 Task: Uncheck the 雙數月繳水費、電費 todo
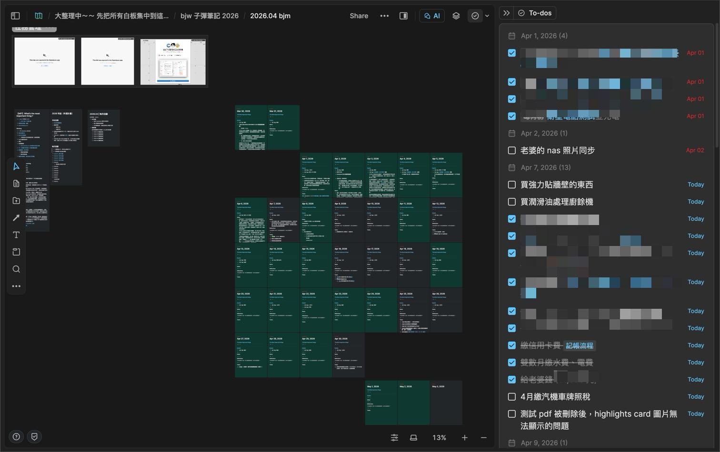click(x=512, y=363)
